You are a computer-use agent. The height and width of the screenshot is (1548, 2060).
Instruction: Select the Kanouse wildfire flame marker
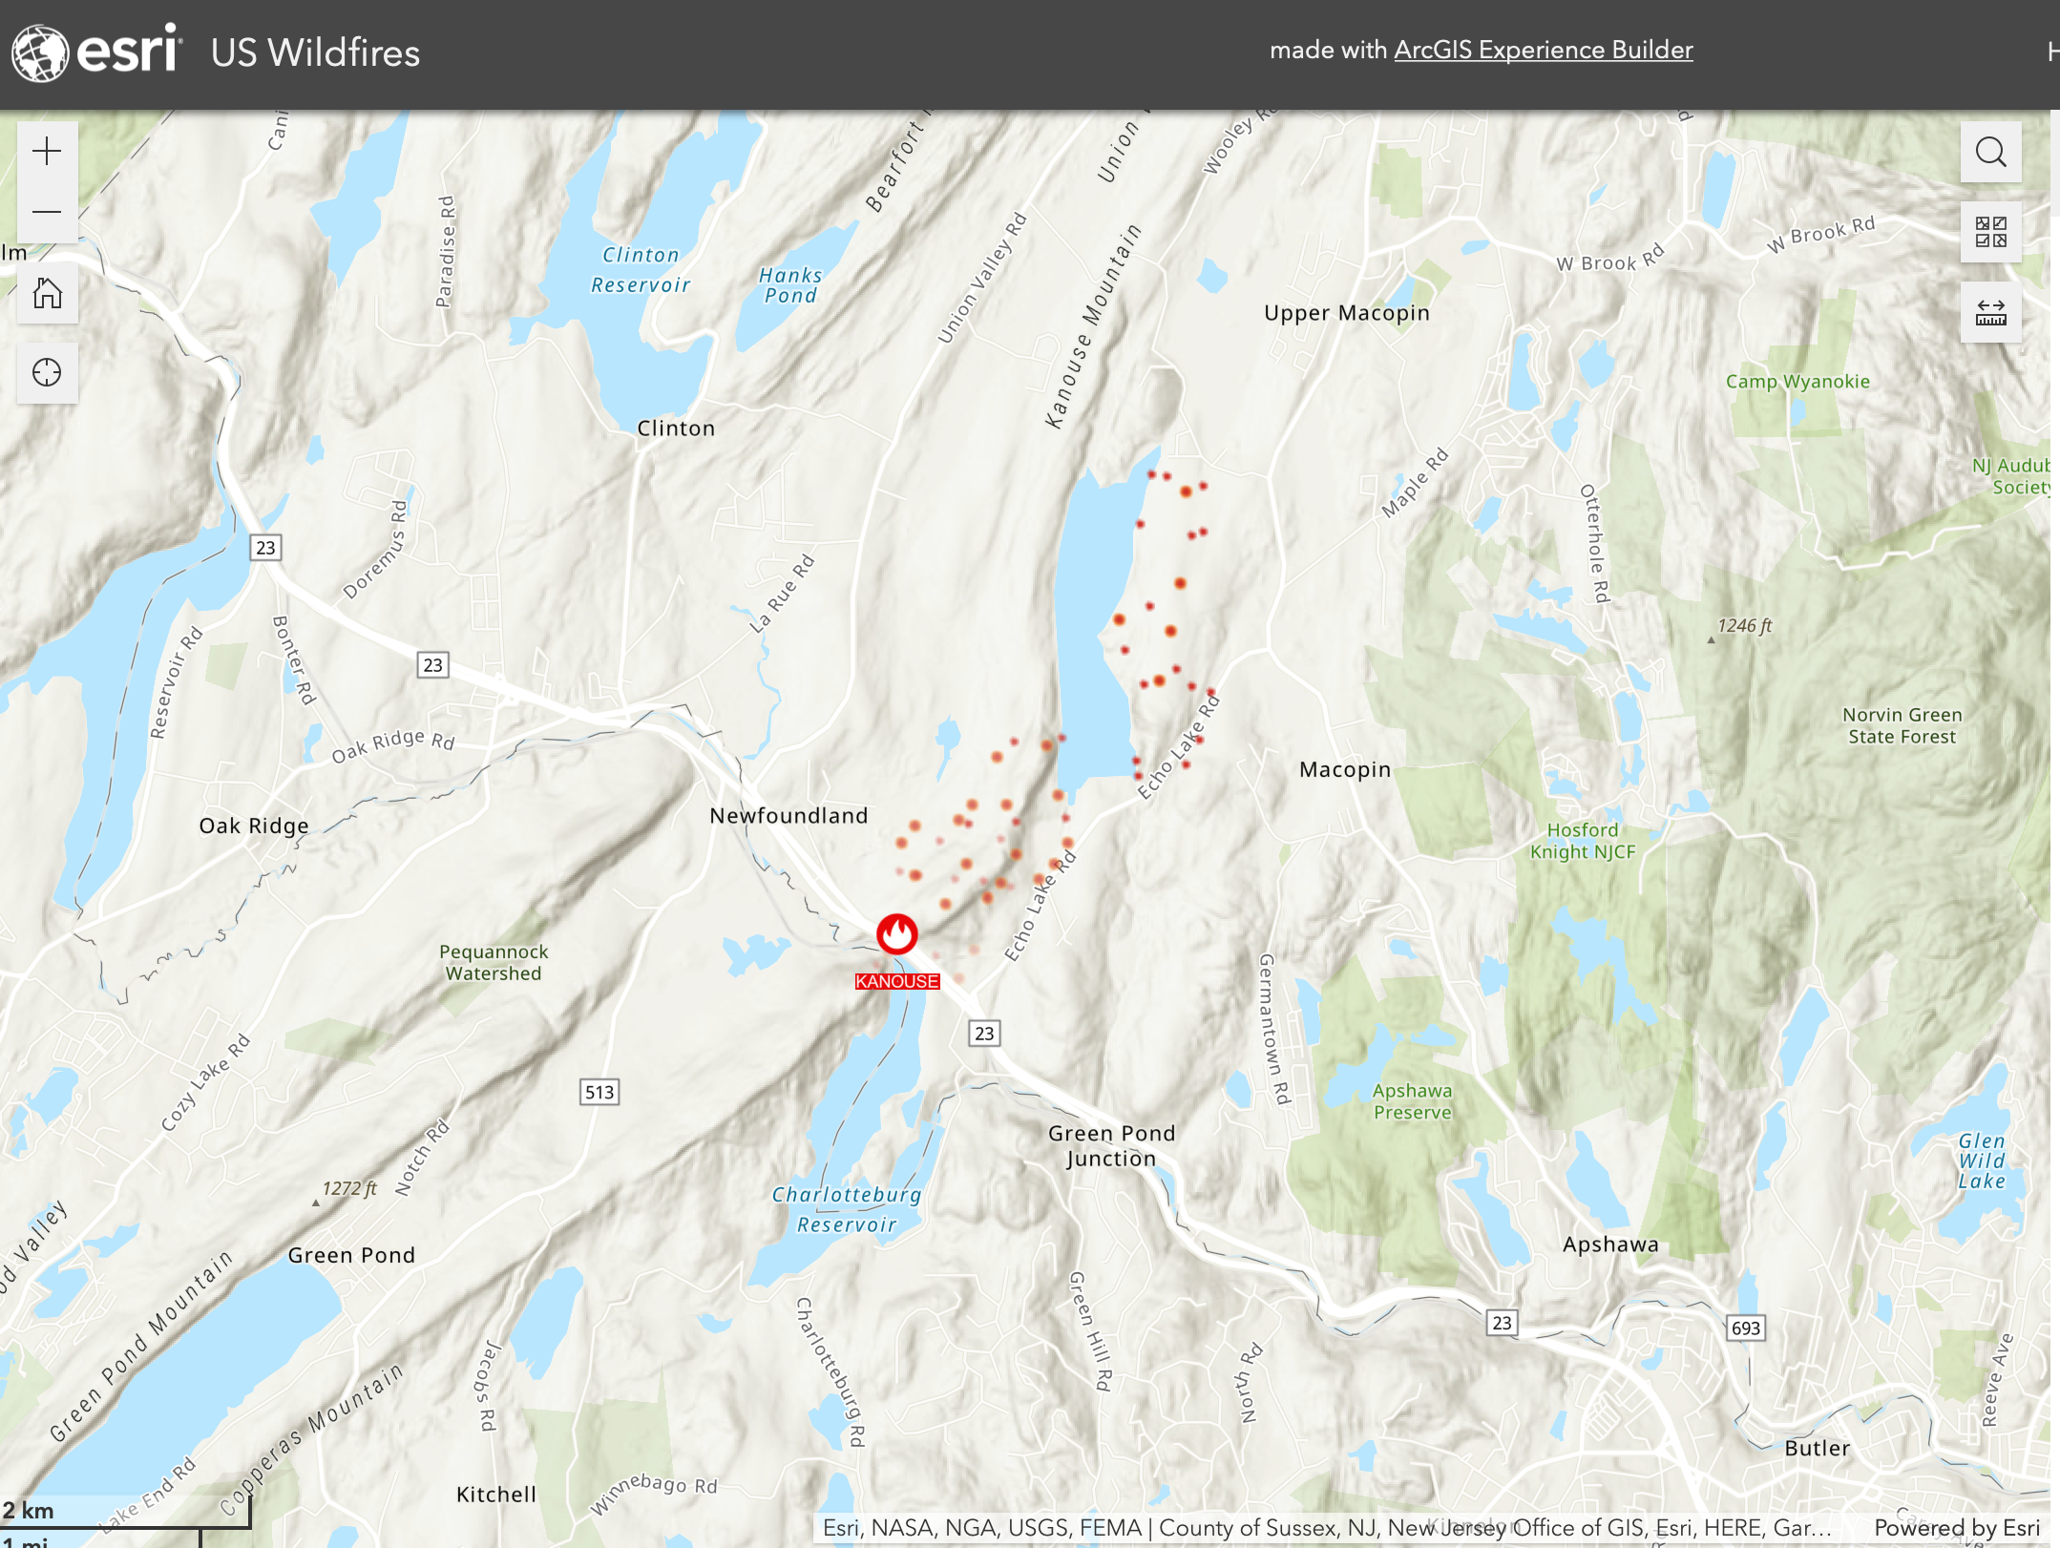897,933
